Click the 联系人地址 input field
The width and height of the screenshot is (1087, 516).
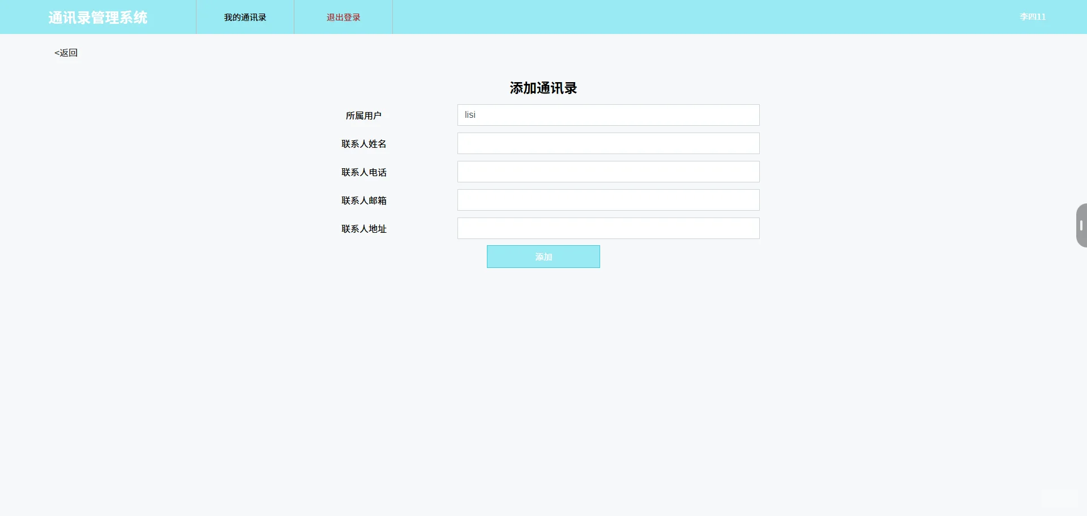click(608, 228)
